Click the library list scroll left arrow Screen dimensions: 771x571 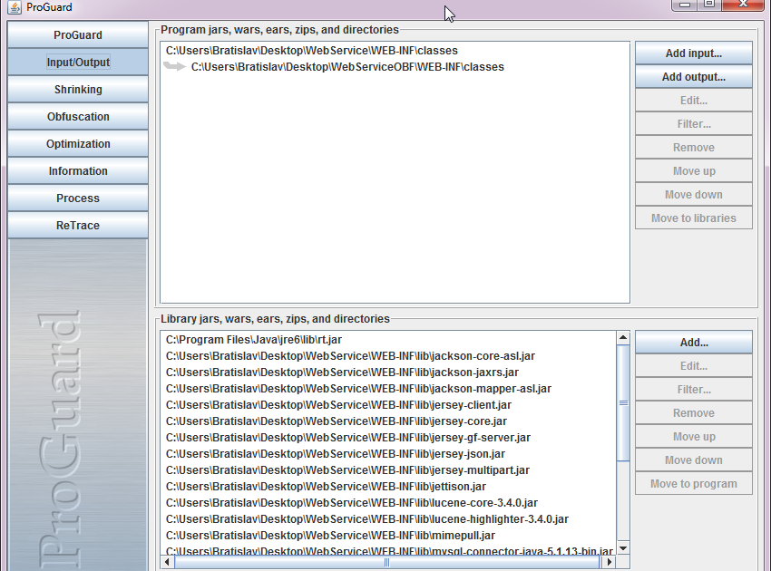click(167, 562)
